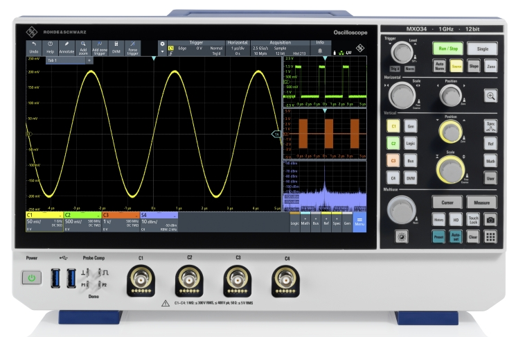525x337 pixels.
Task: Click the trigger Level knob
Action: 400,53
